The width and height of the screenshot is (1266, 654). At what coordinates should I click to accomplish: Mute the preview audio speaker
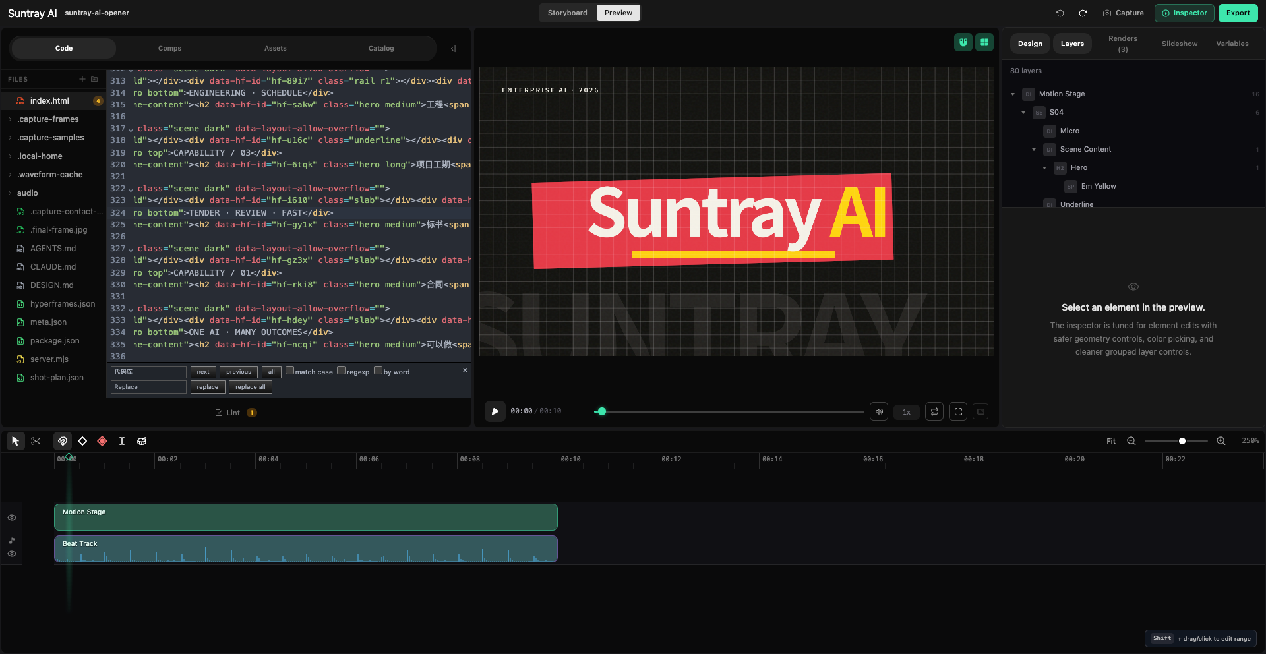click(x=879, y=411)
